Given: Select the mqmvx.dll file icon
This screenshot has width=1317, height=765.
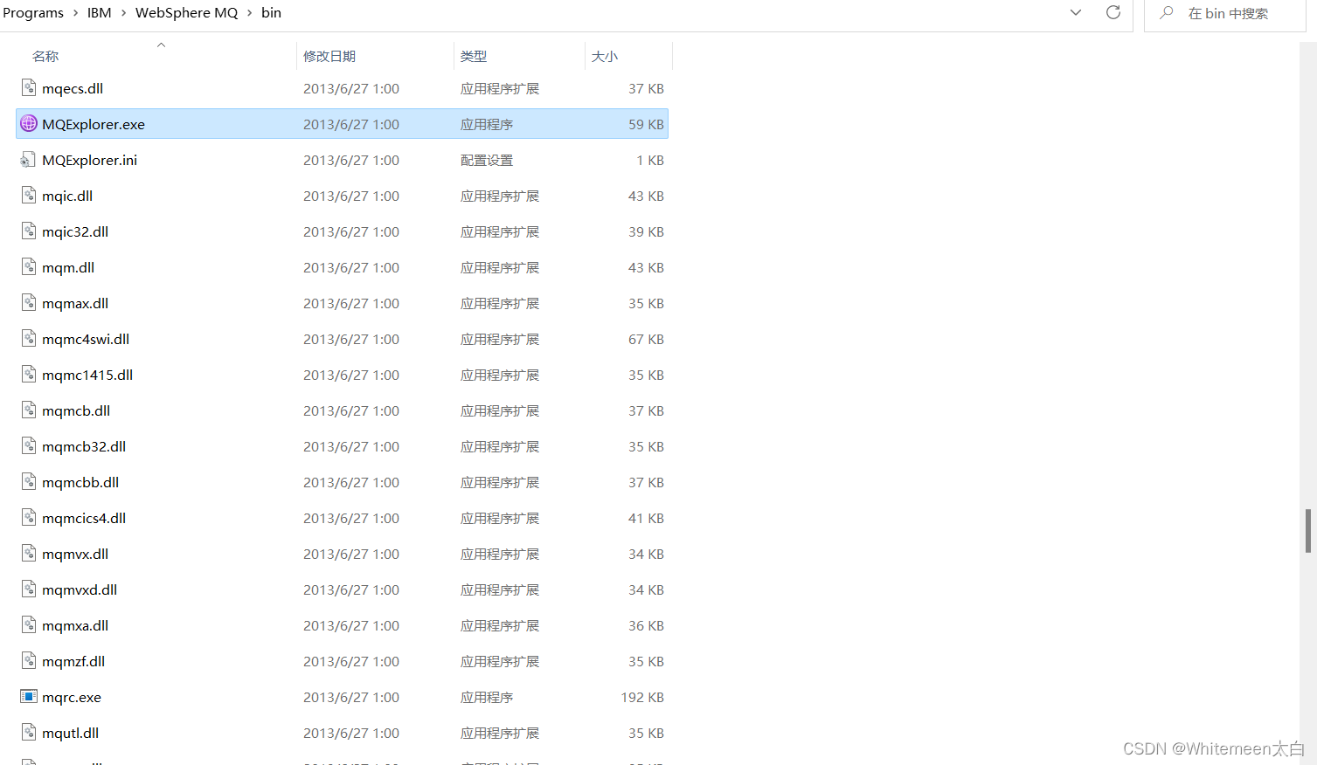Looking at the screenshot, I should coord(29,554).
